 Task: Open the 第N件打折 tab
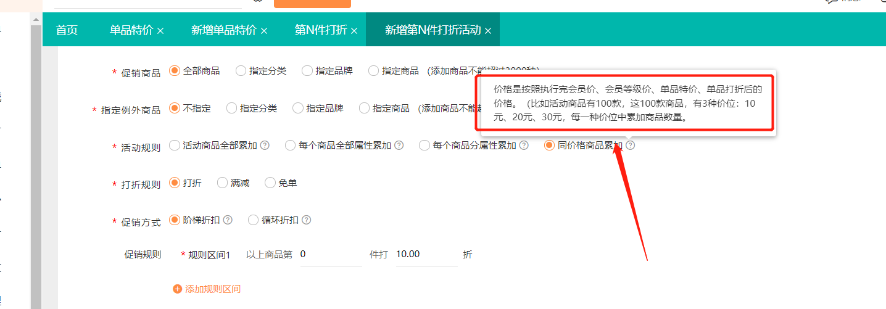click(x=320, y=30)
